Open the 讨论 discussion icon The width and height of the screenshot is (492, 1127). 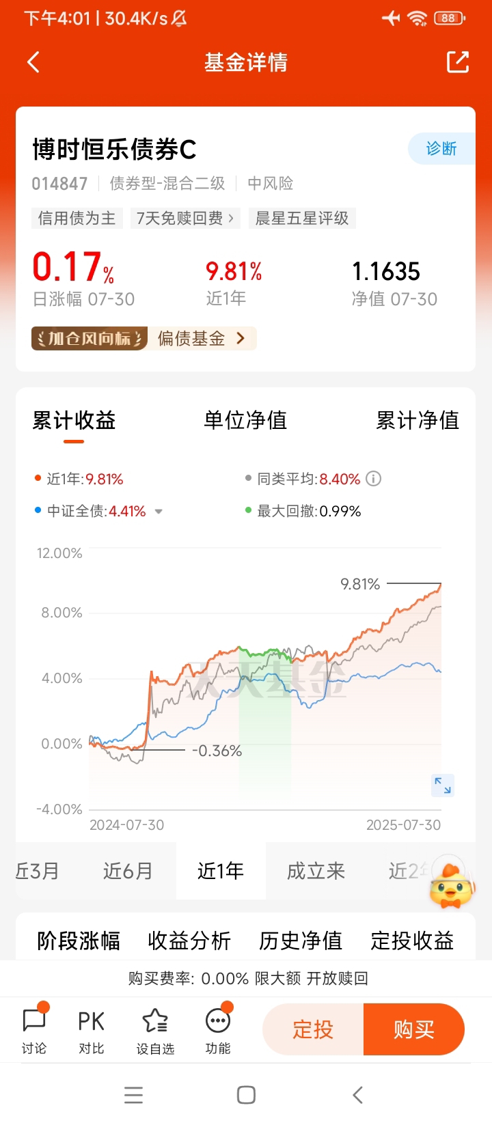coord(34,1030)
